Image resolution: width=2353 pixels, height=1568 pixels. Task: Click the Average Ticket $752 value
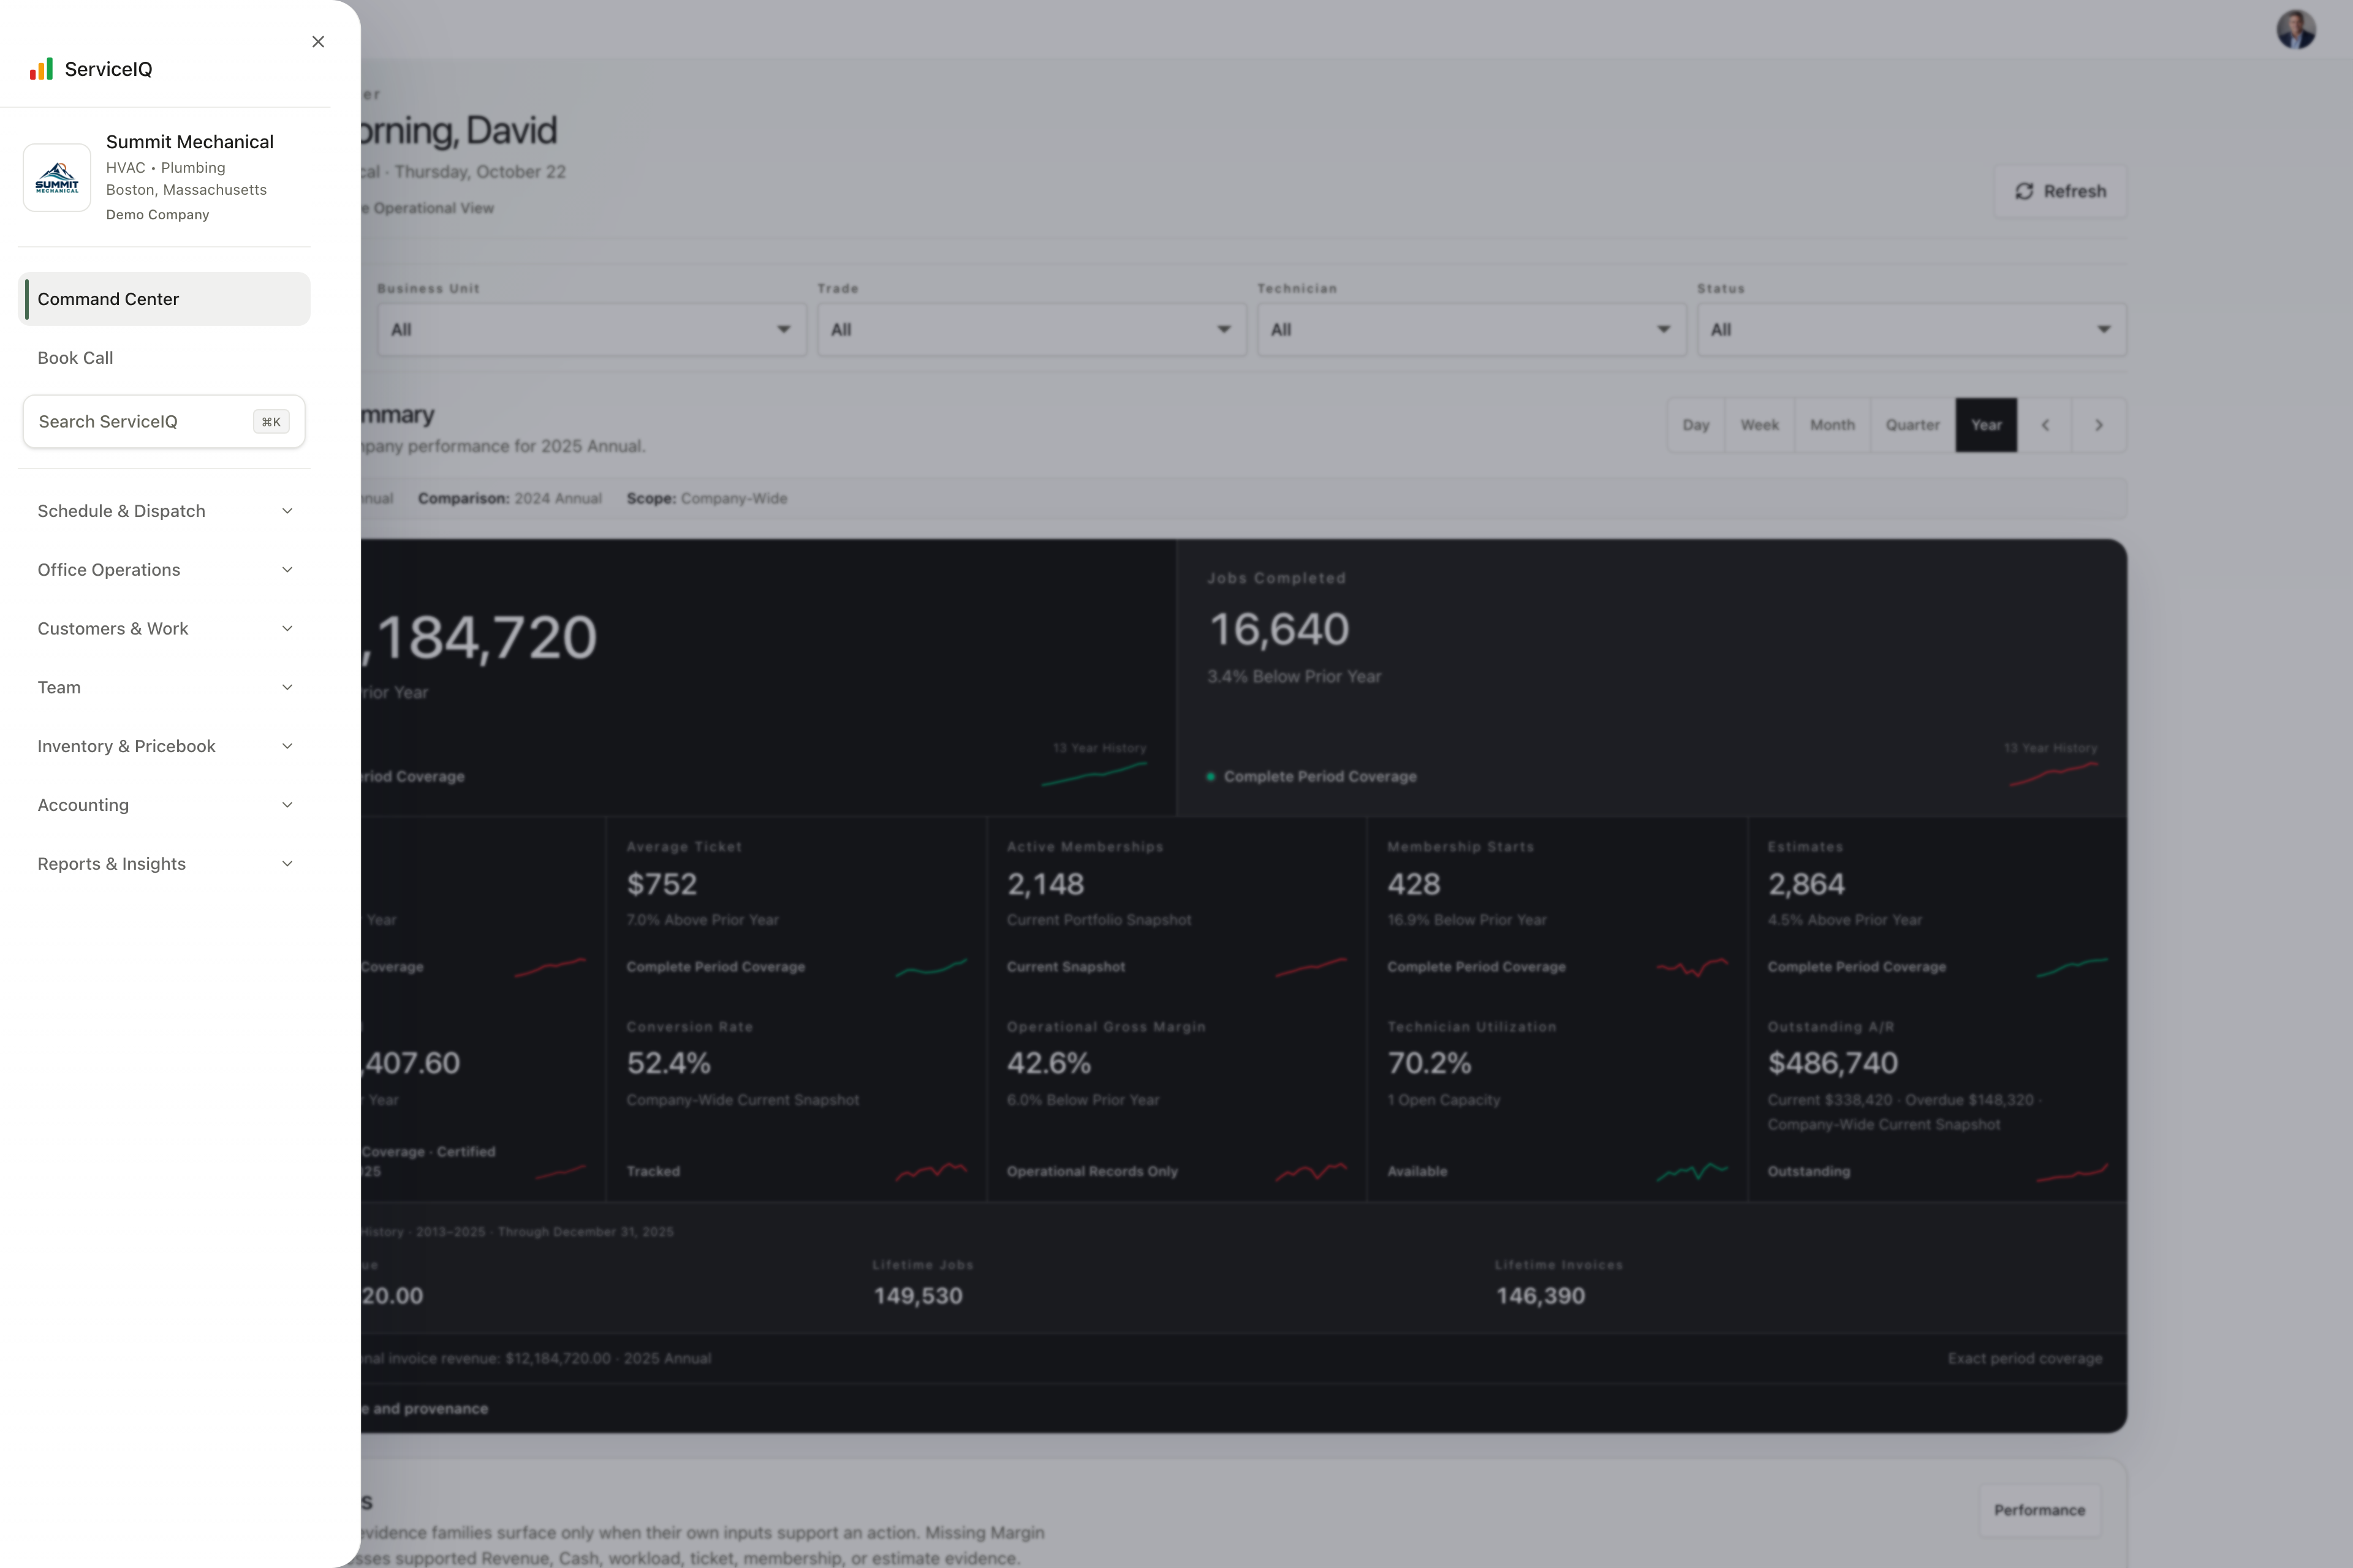tap(661, 884)
